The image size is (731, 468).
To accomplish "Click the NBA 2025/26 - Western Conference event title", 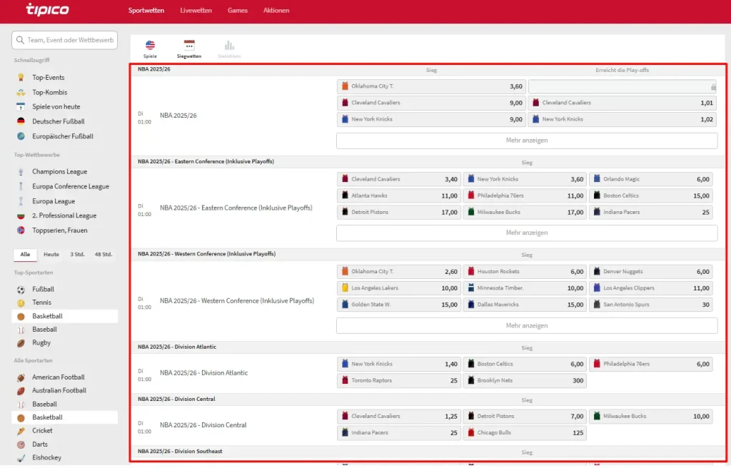I will coord(237,301).
